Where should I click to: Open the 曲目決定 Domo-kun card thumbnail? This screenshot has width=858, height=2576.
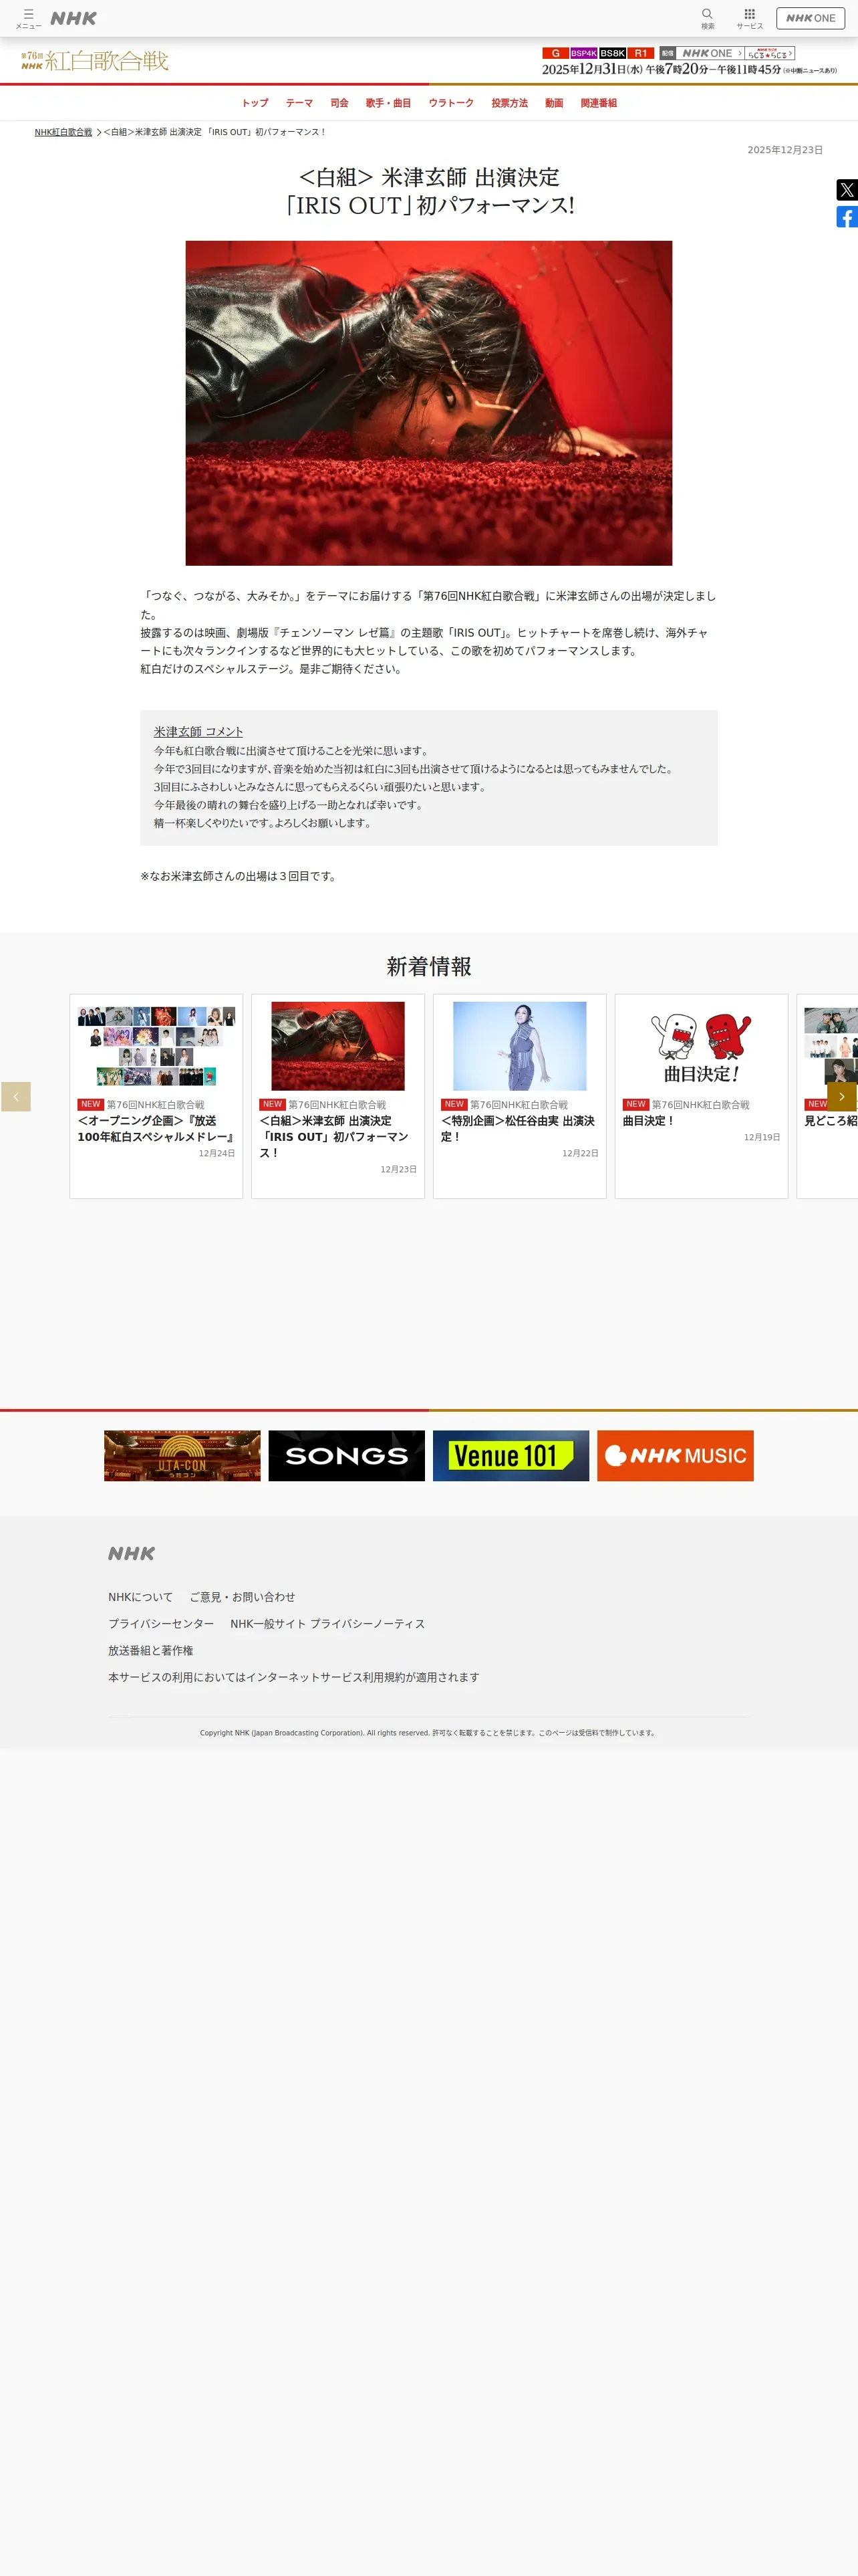(701, 1046)
